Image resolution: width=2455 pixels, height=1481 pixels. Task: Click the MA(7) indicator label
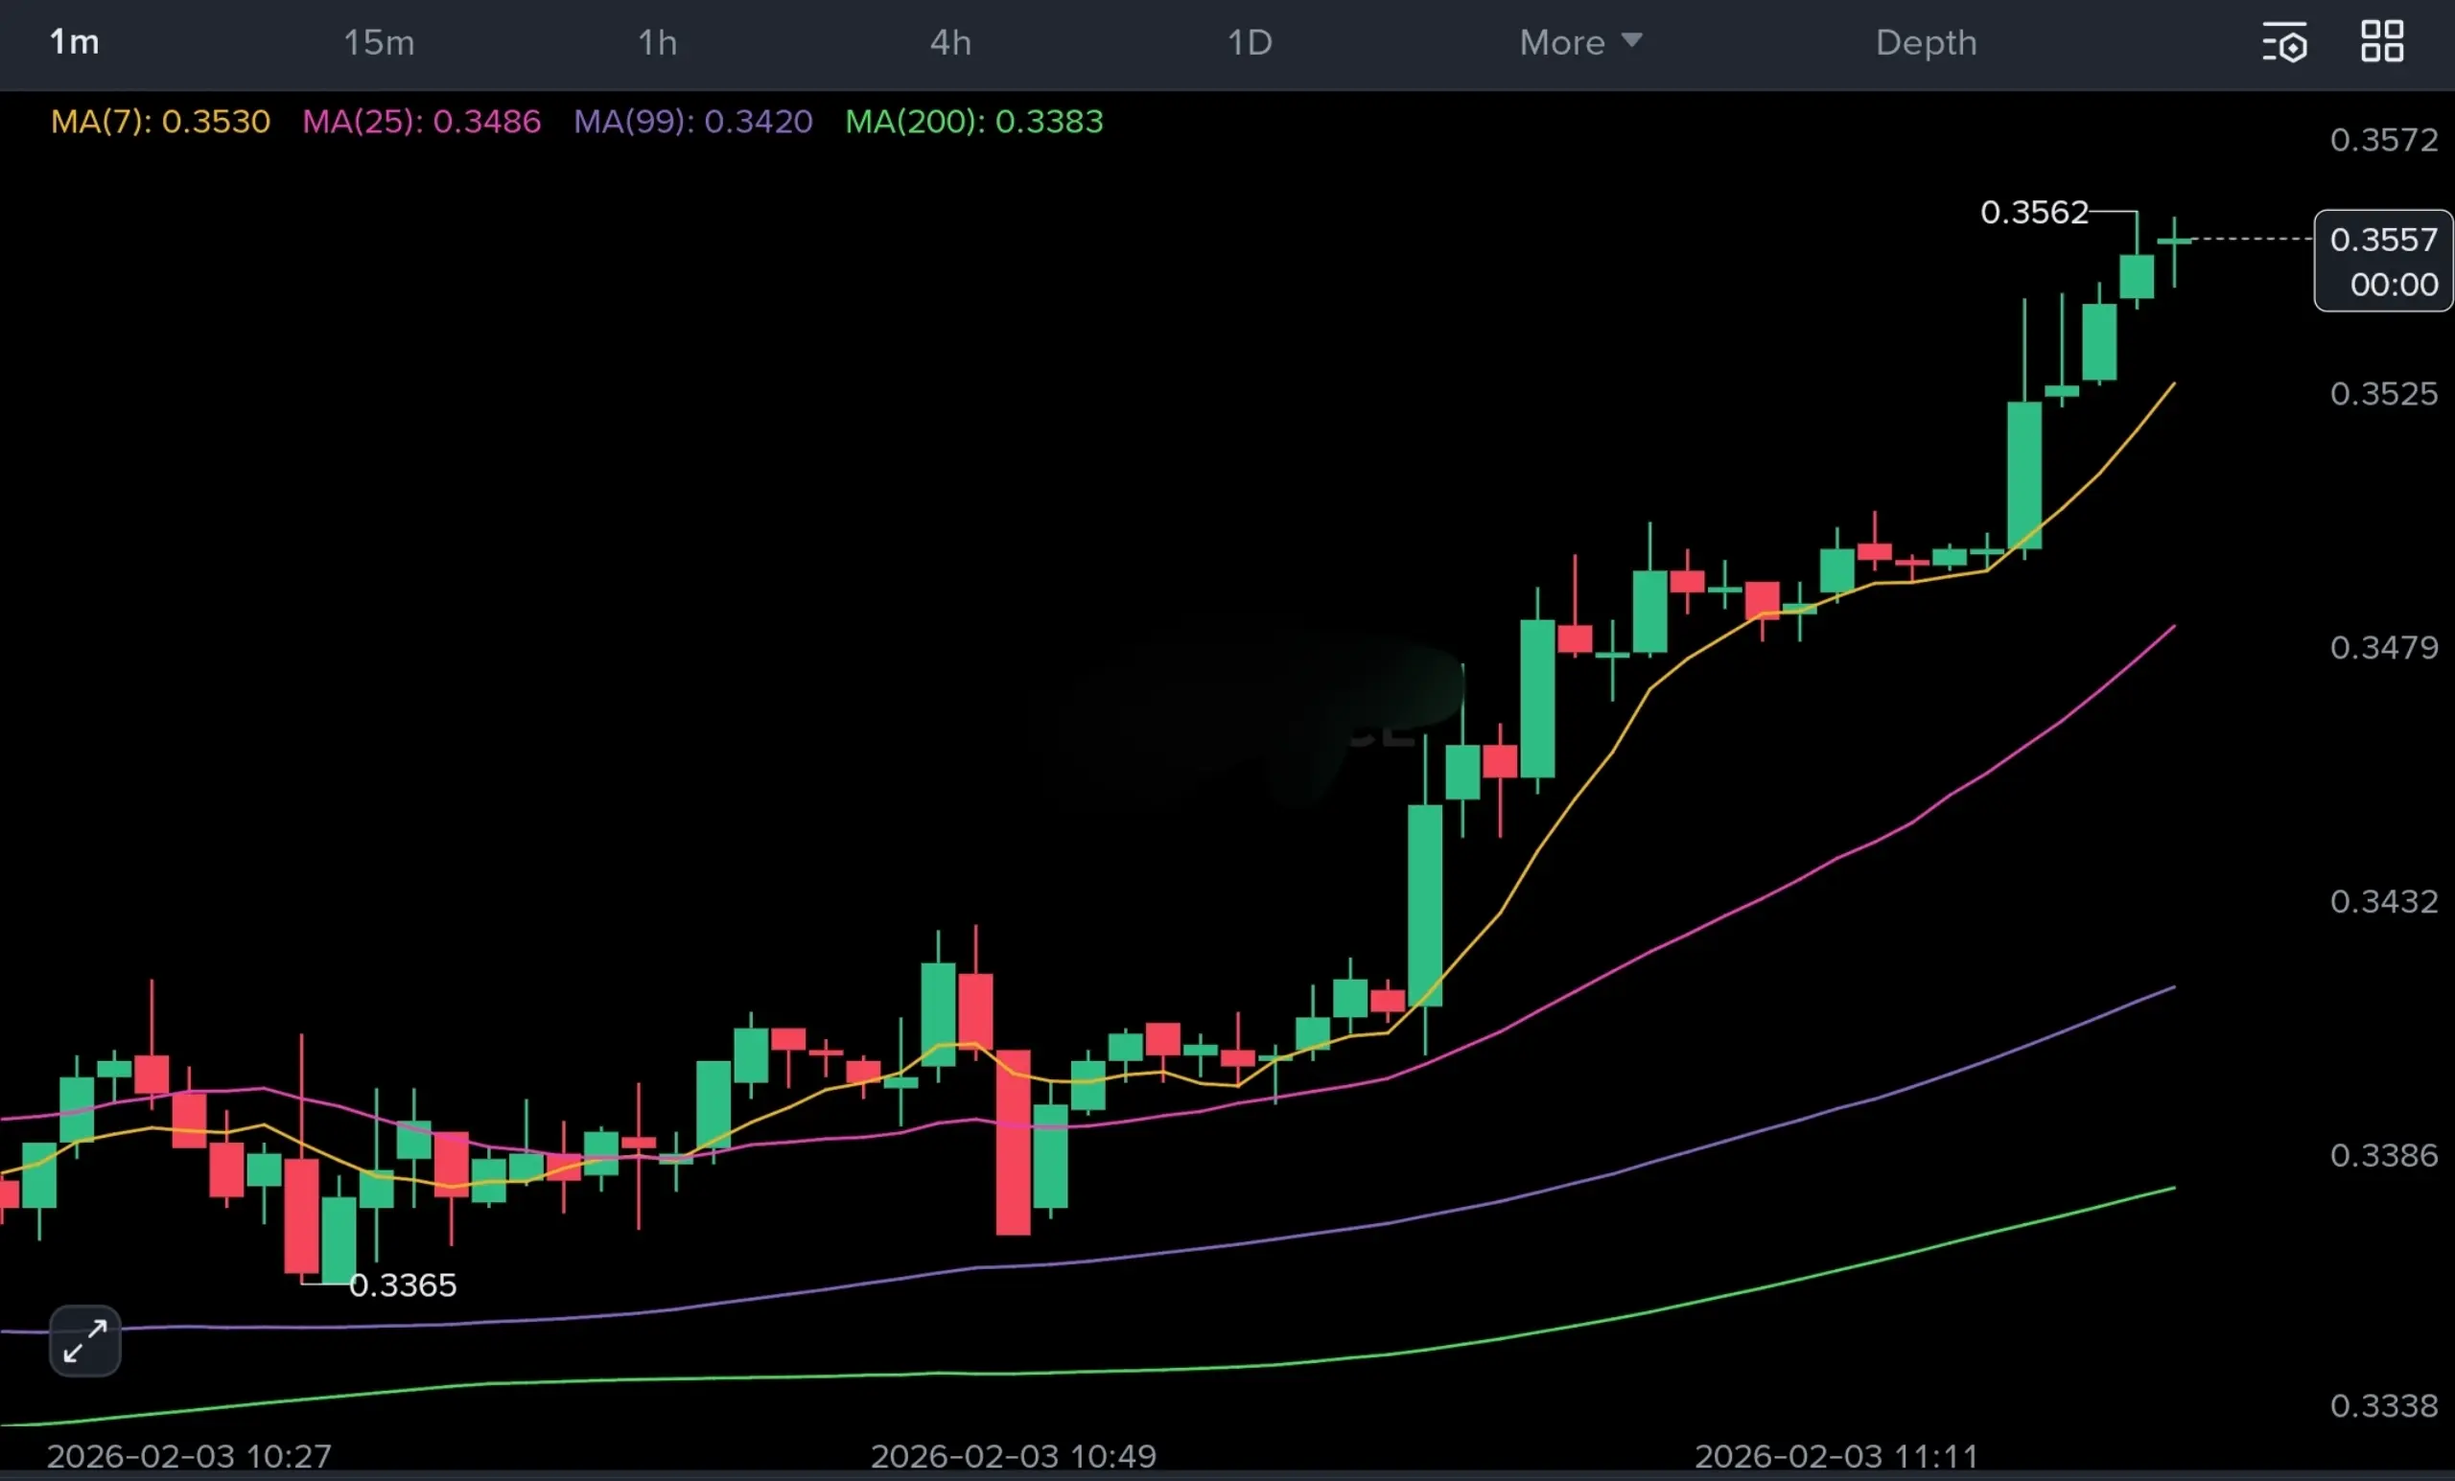click(160, 122)
